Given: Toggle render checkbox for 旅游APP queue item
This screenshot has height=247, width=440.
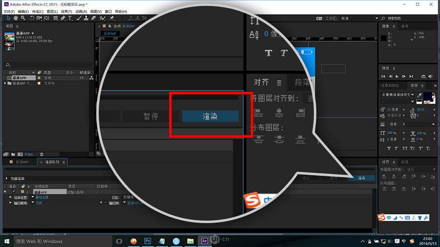Looking at the screenshot, I should click(x=13, y=192).
